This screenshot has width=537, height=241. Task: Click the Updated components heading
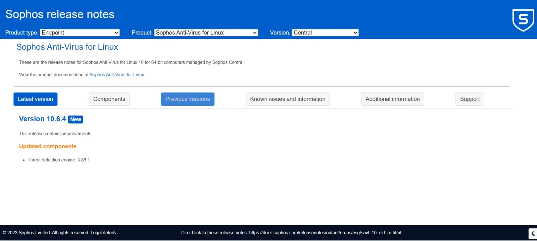(48, 146)
